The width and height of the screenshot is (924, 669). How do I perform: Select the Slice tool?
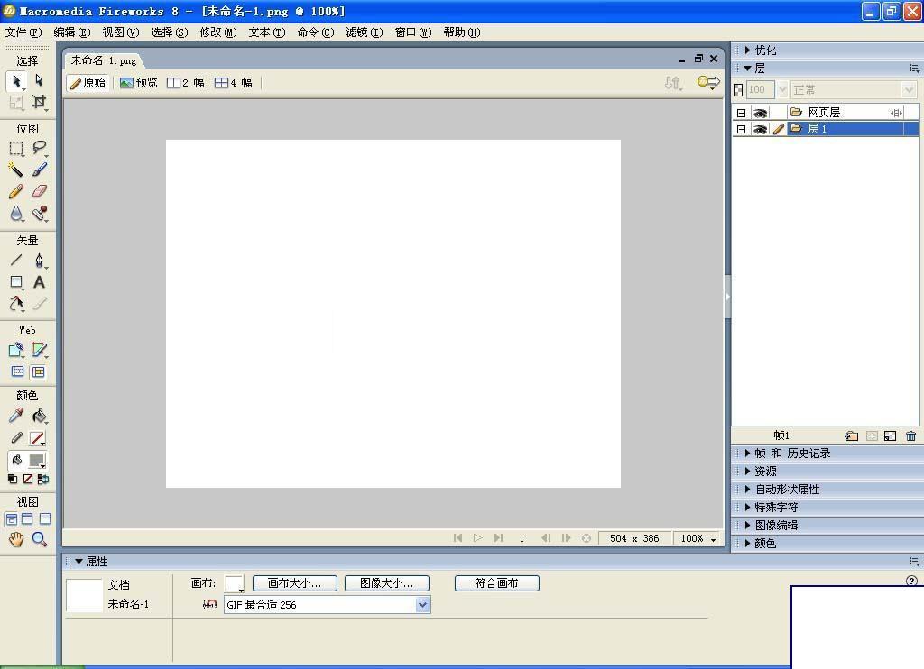point(37,349)
